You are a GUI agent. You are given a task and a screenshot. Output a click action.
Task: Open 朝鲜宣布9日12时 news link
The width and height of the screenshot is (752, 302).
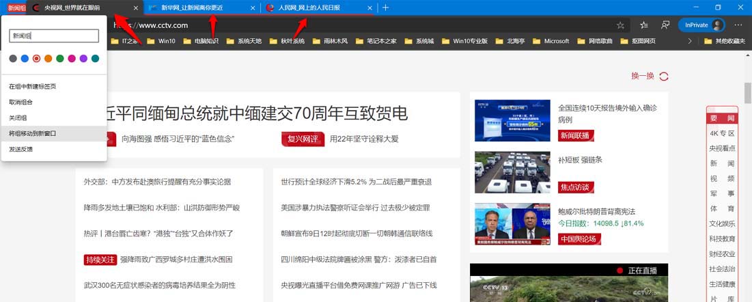pos(357,234)
